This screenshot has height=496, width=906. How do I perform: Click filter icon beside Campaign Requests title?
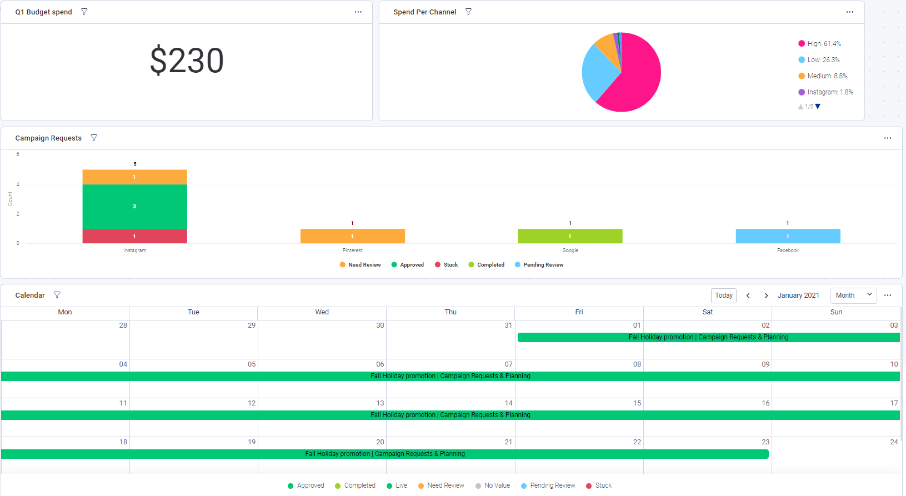coord(94,138)
